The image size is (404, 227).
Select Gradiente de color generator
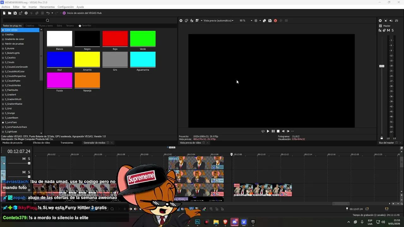15,39
